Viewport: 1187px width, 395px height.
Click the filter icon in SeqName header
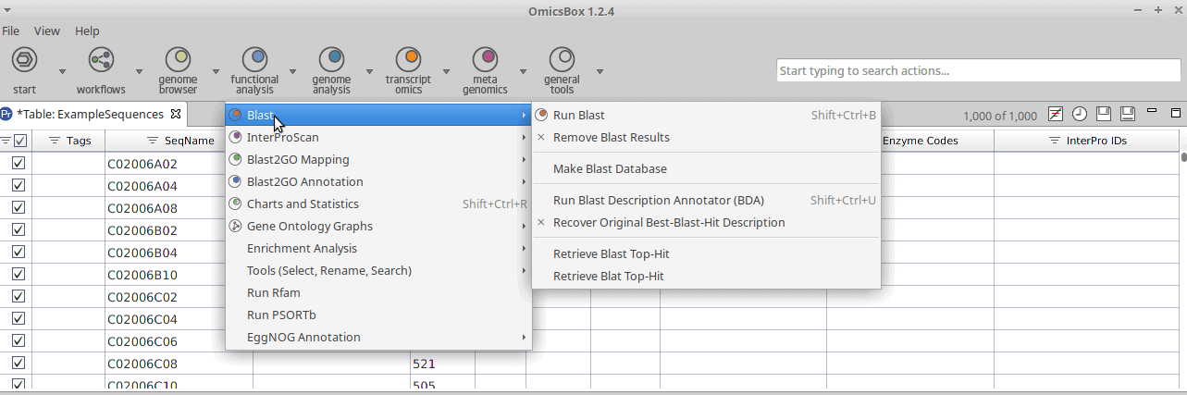click(154, 141)
